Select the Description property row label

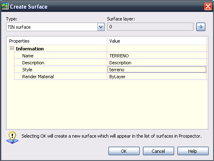coord(33,63)
